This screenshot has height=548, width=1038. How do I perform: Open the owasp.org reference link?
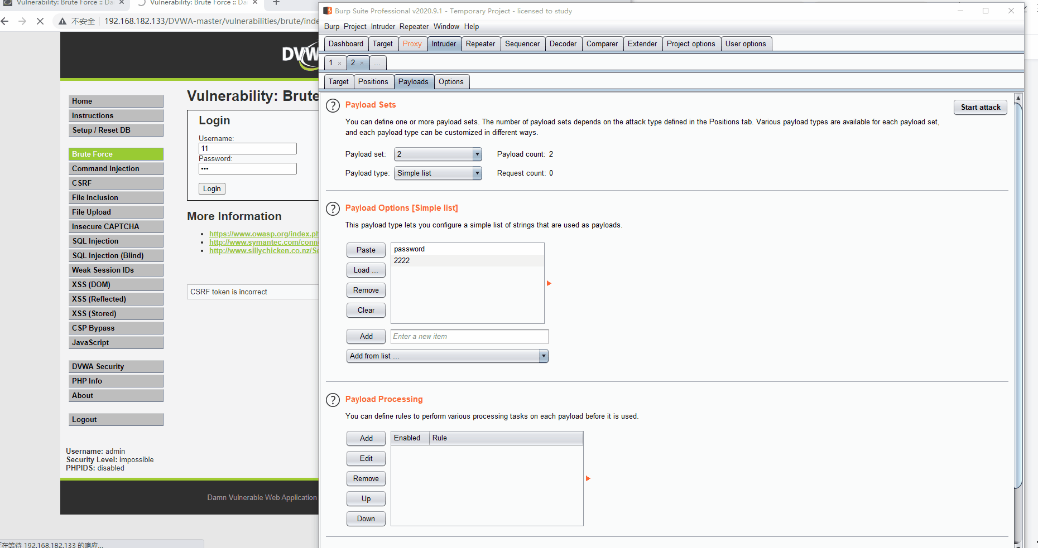click(263, 234)
